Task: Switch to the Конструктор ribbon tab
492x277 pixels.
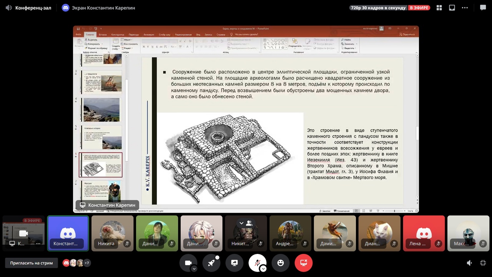Action: (x=118, y=35)
